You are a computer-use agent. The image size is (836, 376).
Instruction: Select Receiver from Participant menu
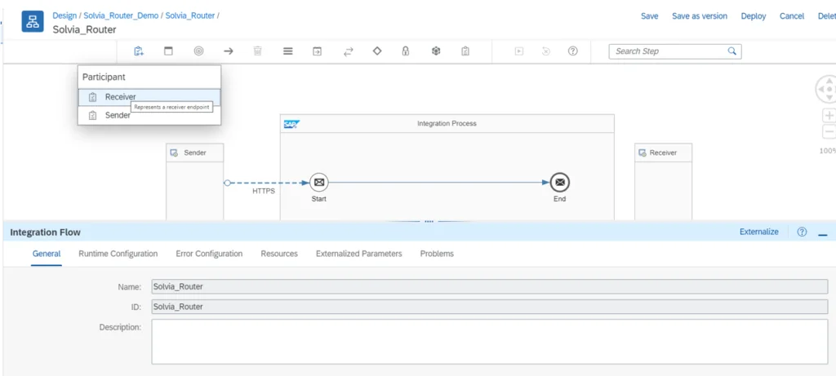pyautogui.click(x=120, y=97)
